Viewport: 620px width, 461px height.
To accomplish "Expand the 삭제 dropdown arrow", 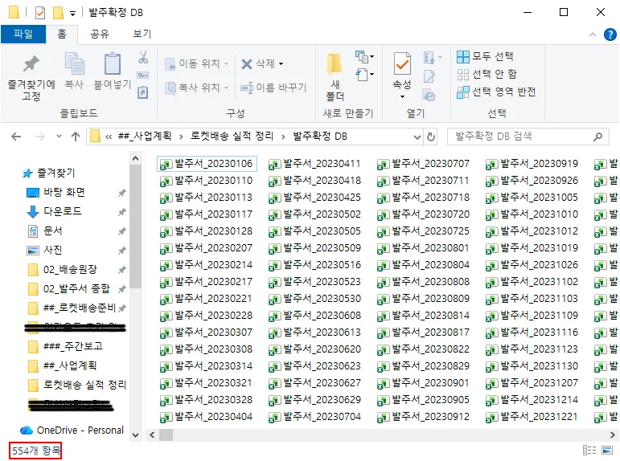I will (x=281, y=63).
